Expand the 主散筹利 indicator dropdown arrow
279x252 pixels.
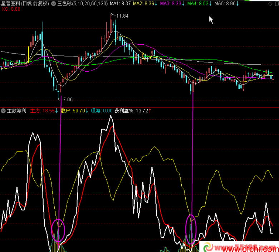tap(3, 111)
